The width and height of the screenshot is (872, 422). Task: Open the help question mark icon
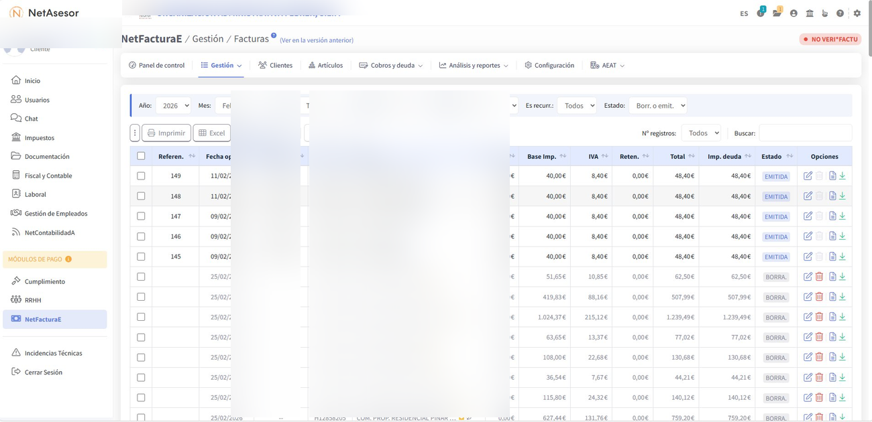coord(840,13)
